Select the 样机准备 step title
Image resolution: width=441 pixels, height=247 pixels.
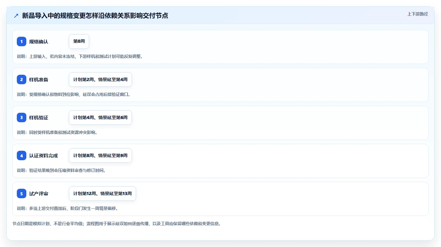(x=39, y=79)
